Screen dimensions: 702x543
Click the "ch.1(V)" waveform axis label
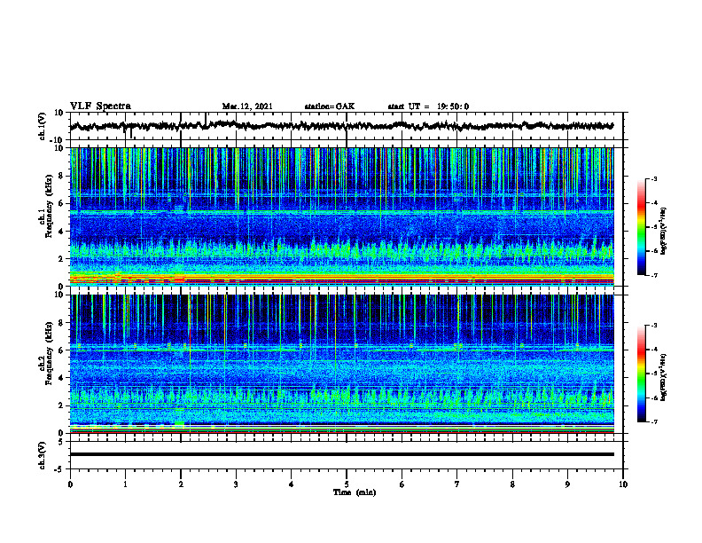43,126
